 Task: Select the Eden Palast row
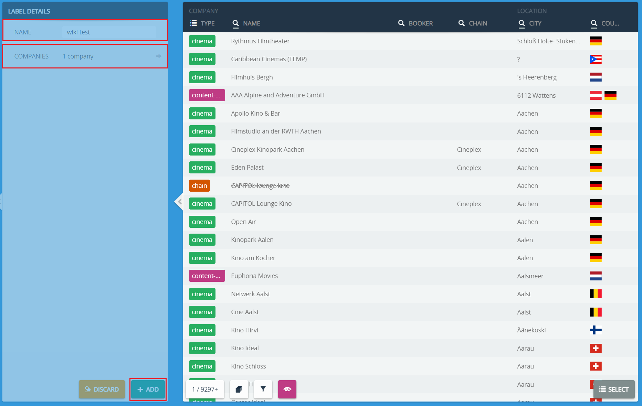[x=410, y=168]
